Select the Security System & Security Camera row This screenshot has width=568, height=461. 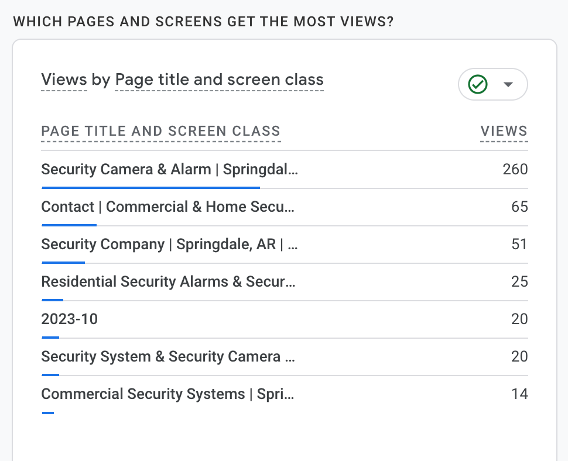168,357
